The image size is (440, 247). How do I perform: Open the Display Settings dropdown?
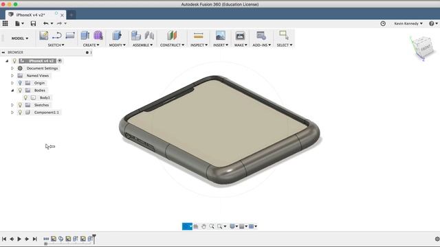click(234, 226)
